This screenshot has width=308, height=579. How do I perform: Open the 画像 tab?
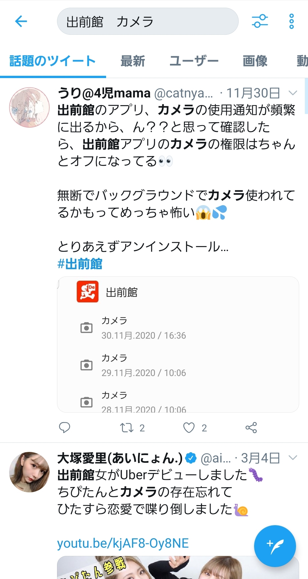point(255,61)
